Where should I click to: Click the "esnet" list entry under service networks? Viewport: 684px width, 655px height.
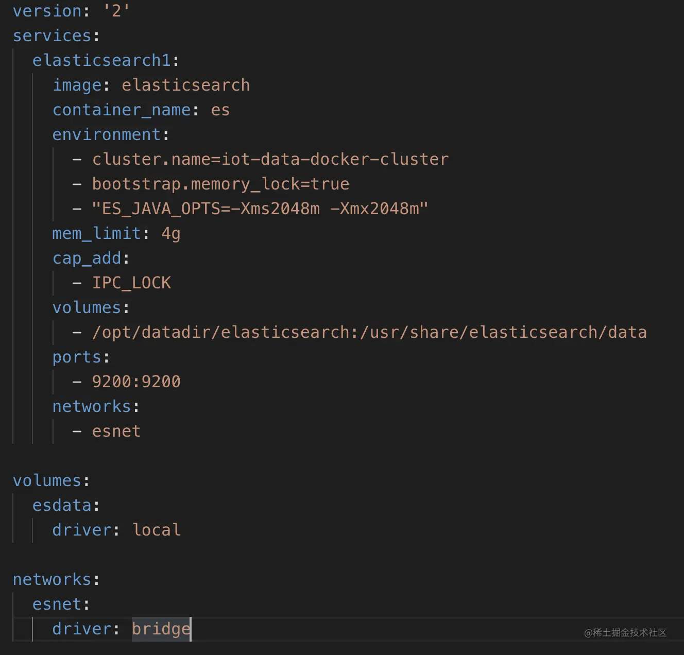coord(116,431)
